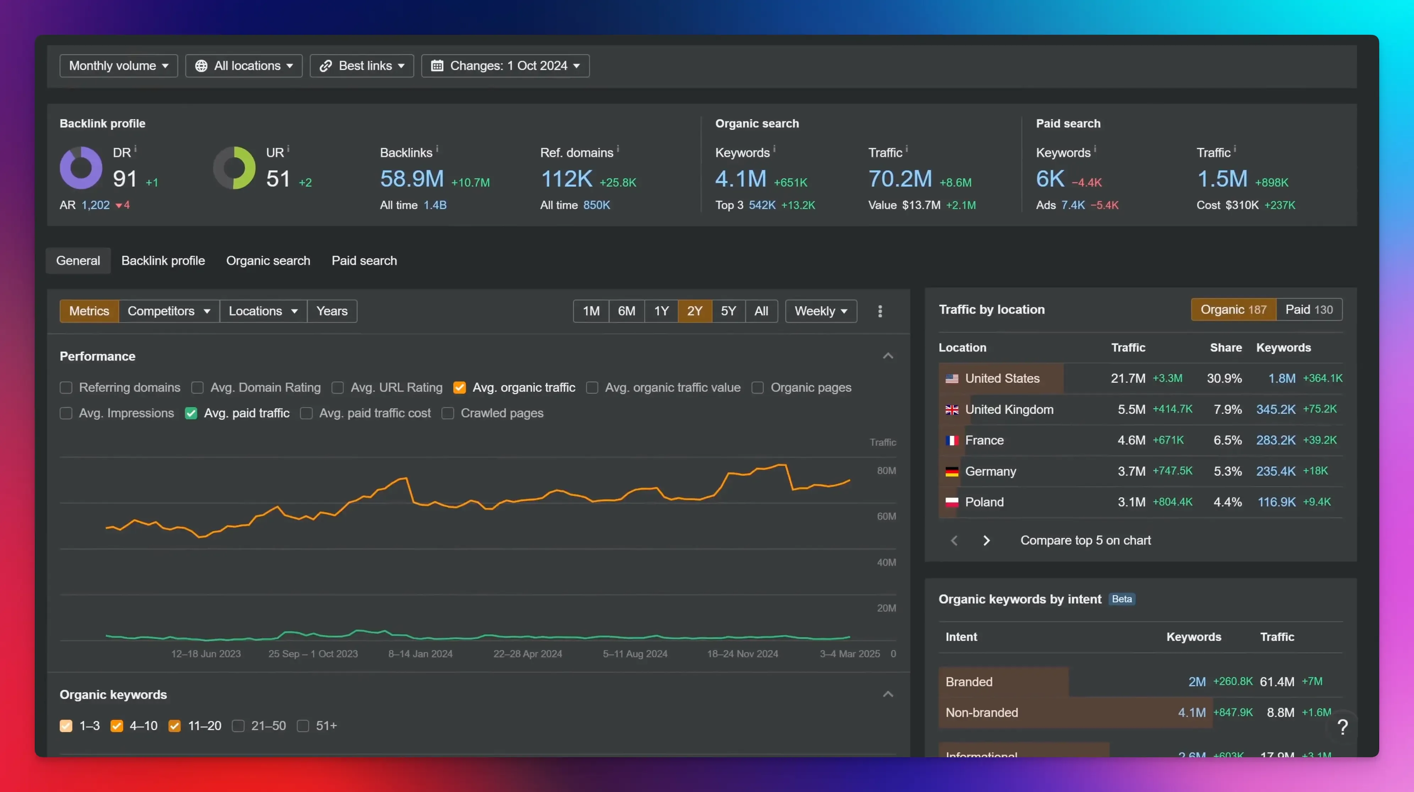Click the DR info icon
Screen dimensions: 1414x792
(136, 149)
